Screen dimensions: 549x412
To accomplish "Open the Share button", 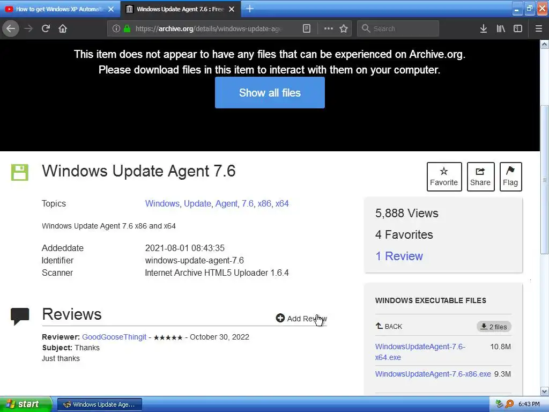I will pos(480,176).
